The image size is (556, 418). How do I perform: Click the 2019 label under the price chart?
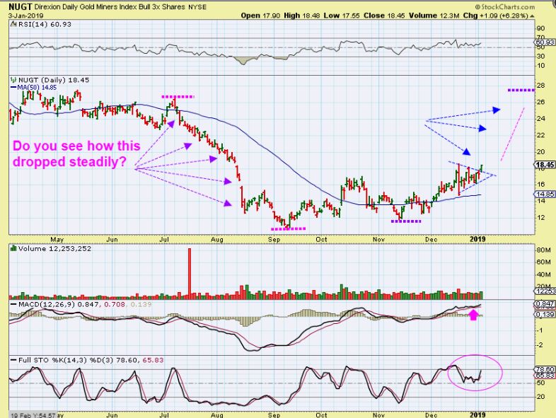(477, 239)
